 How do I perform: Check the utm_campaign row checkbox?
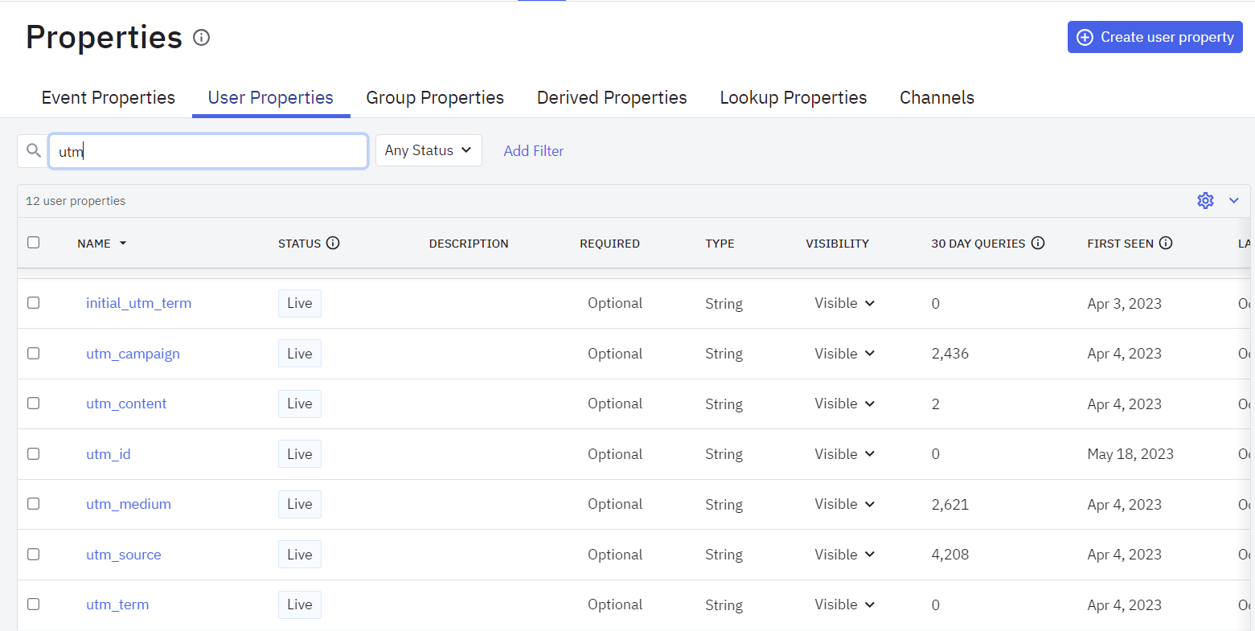pyautogui.click(x=34, y=354)
